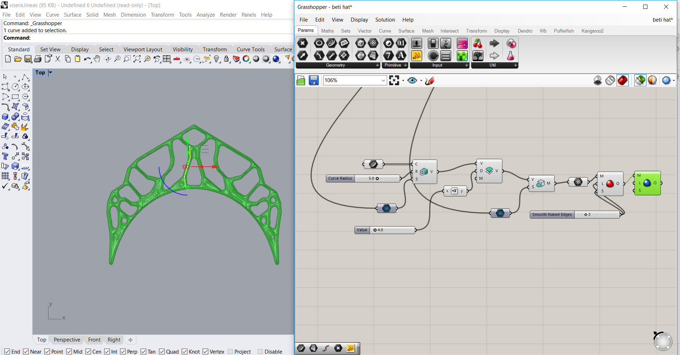Switch to the Perspective viewport tab
Image resolution: width=680 pixels, height=355 pixels.
(x=67, y=339)
